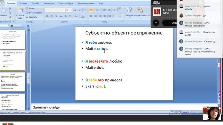Toggle the highlighted bullet list button
The image size is (223, 125).
pyautogui.click(x=91, y=10)
